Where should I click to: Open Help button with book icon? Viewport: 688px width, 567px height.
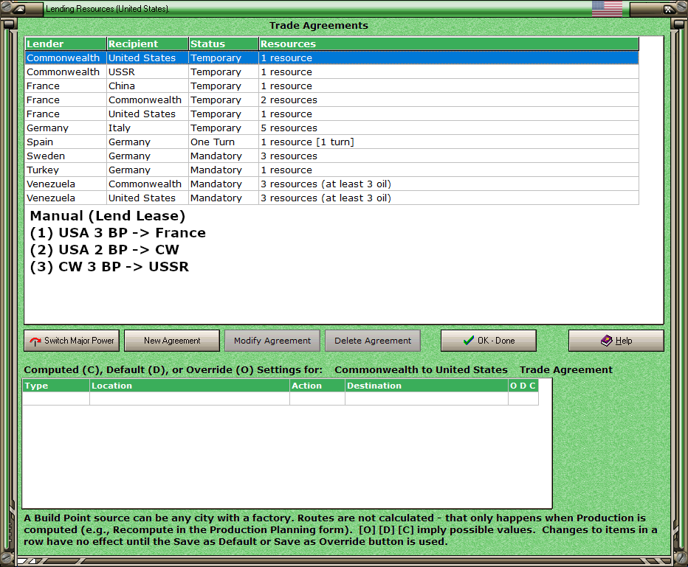click(616, 341)
